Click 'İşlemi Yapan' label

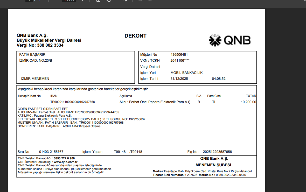92,152
